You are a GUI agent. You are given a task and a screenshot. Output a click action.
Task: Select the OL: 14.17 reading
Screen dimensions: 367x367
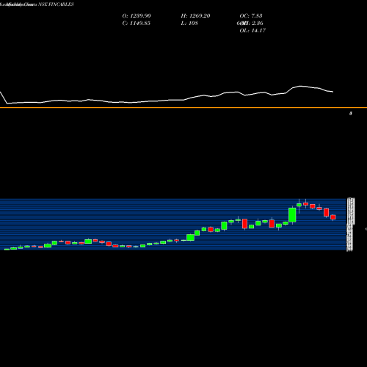[252, 31]
